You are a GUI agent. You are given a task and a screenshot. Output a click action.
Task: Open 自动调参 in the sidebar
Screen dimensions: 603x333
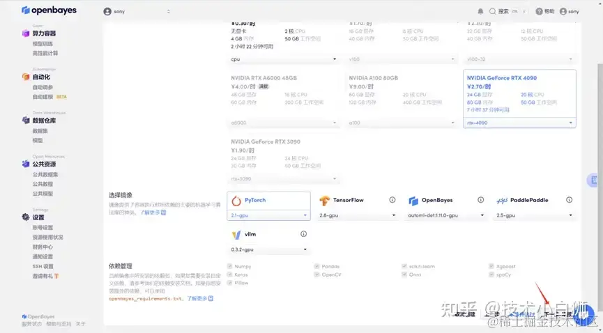tap(43, 87)
